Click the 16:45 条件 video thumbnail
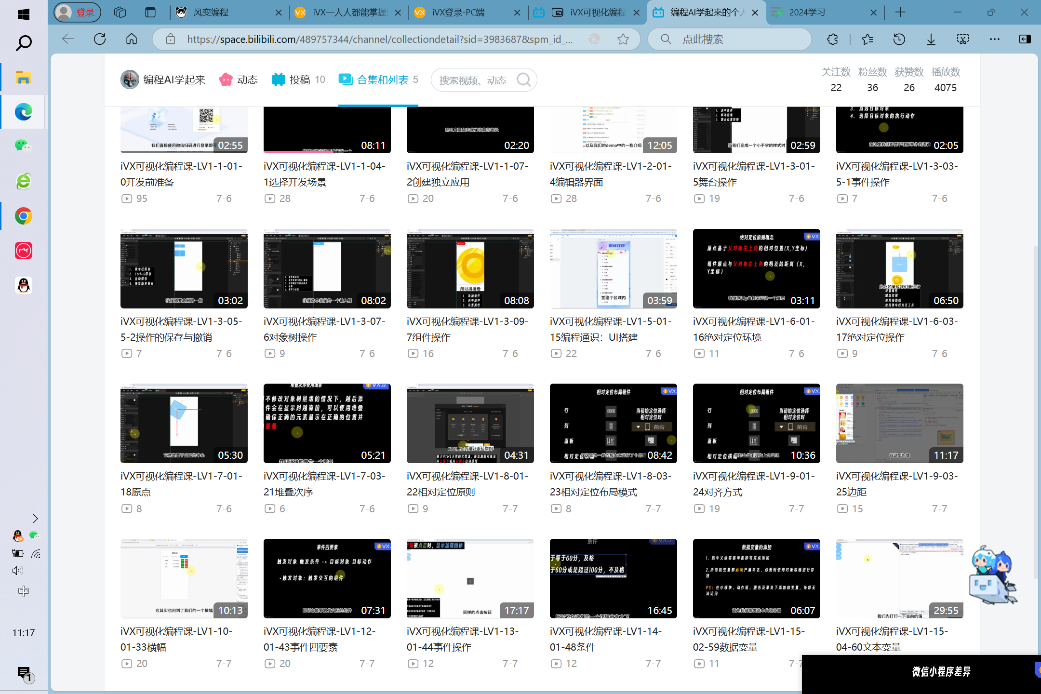This screenshot has width=1041, height=694. point(614,578)
